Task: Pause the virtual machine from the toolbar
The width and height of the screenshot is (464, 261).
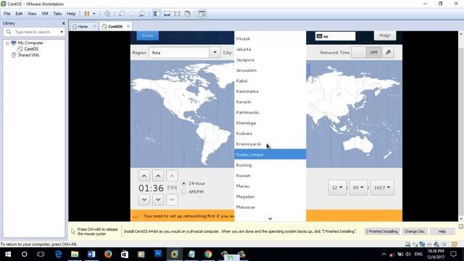Action: [87, 14]
